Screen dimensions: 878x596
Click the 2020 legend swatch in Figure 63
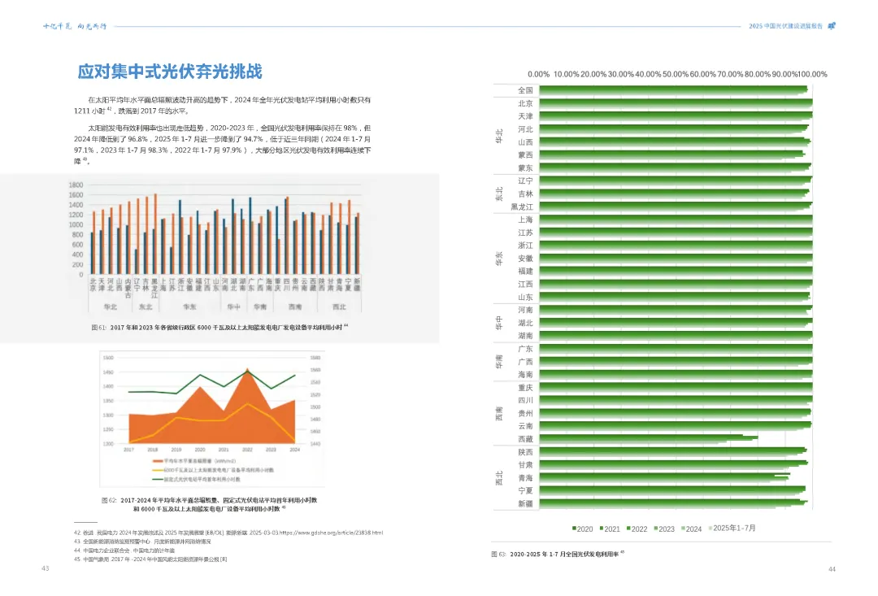(575, 529)
